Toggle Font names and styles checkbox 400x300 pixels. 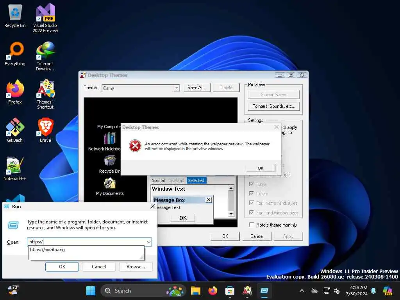252,203
